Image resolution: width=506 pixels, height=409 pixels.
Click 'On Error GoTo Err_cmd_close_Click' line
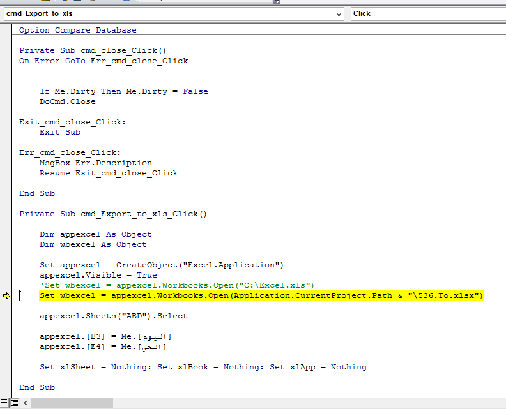point(103,61)
